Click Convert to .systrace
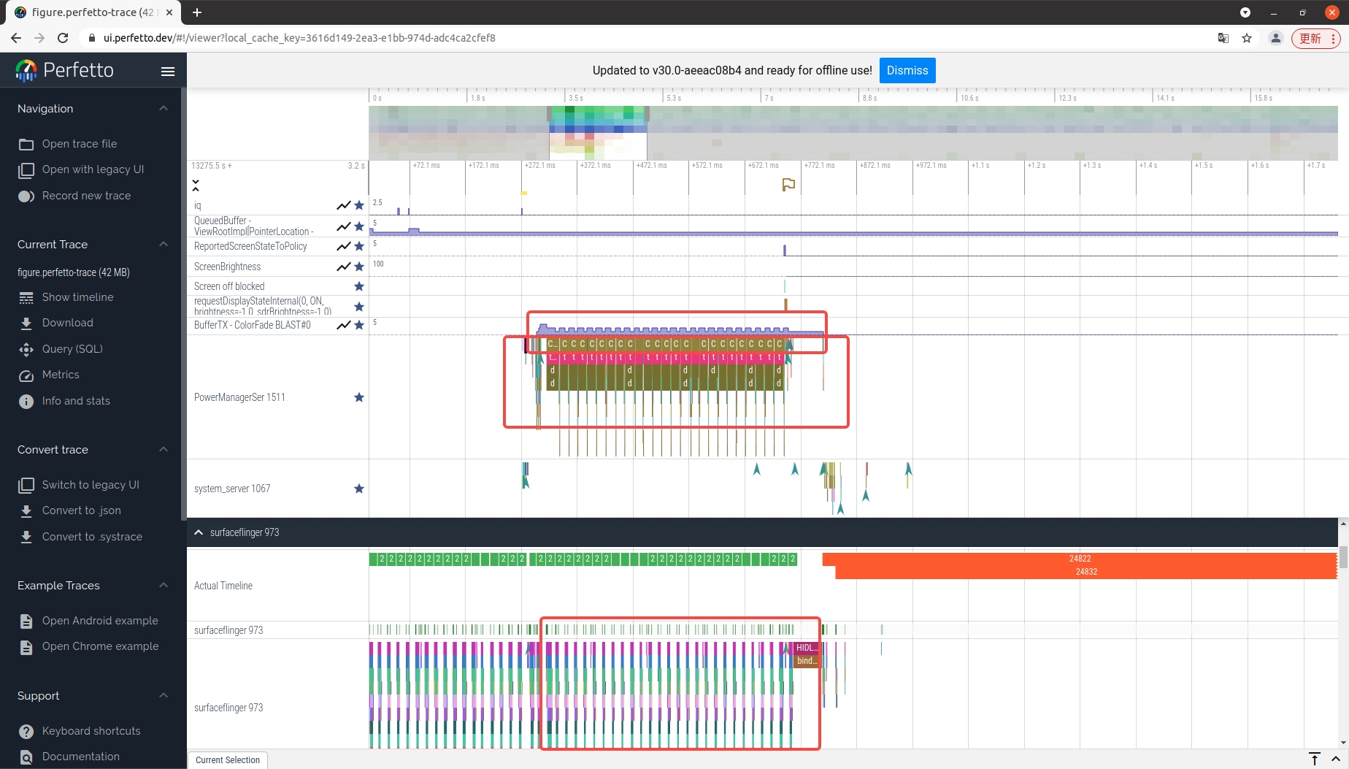This screenshot has width=1349, height=769. (x=92, y=537)
